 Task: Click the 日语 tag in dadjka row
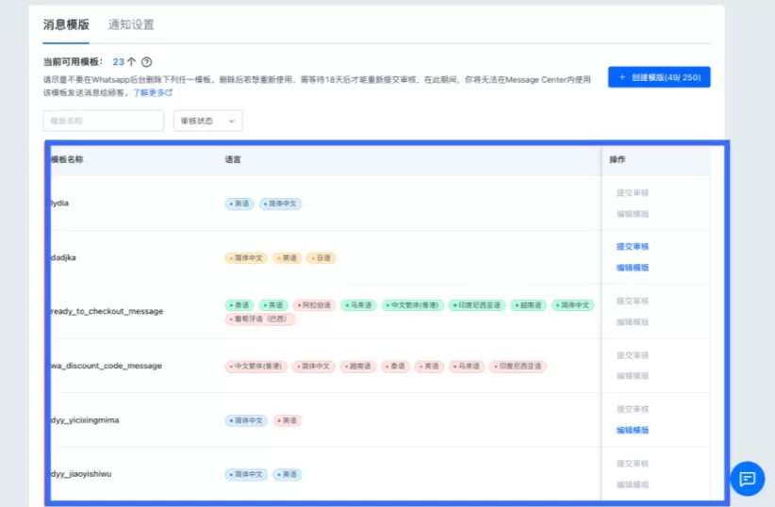(322, 257)
